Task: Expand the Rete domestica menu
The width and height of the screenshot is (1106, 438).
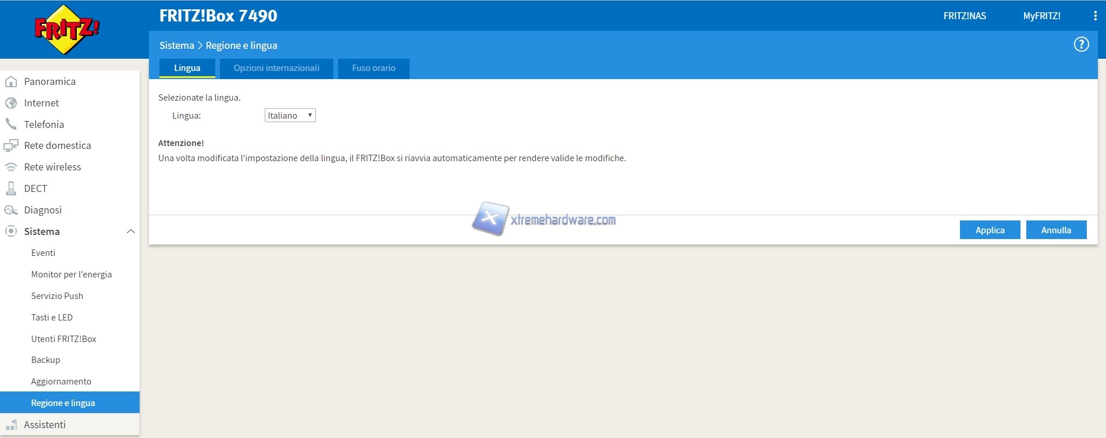Action: tap(57, 145)
